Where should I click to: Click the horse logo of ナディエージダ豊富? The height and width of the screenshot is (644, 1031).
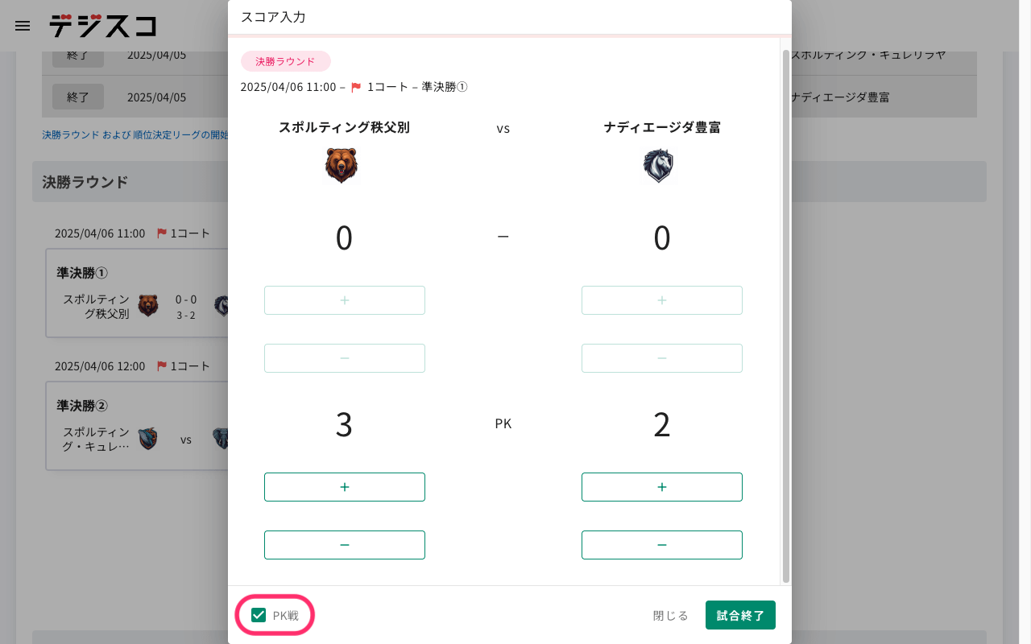658,166
